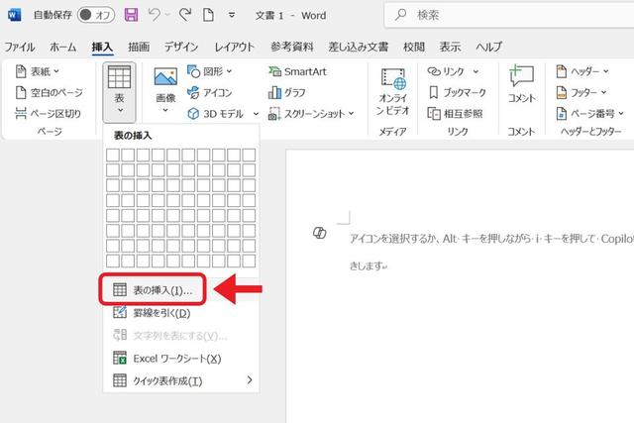Open the dropdown arrow beside Undo
The width and height of the screenshot is (634, 423).
[x=167, y=15]
